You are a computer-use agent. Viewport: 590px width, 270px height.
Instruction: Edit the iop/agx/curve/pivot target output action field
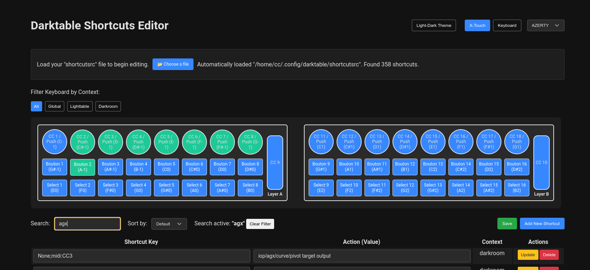362,256
